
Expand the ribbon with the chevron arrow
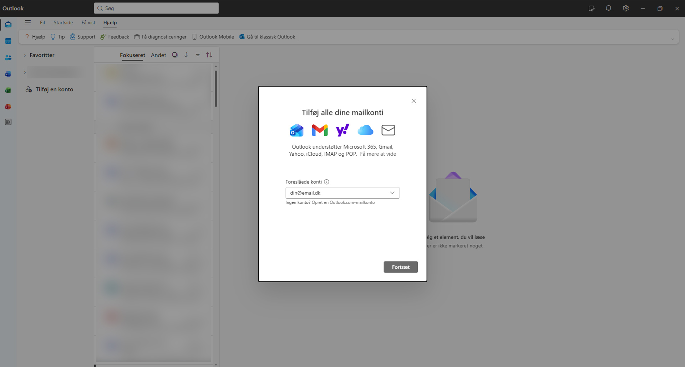pyautogui.click(x=673, y=39)
